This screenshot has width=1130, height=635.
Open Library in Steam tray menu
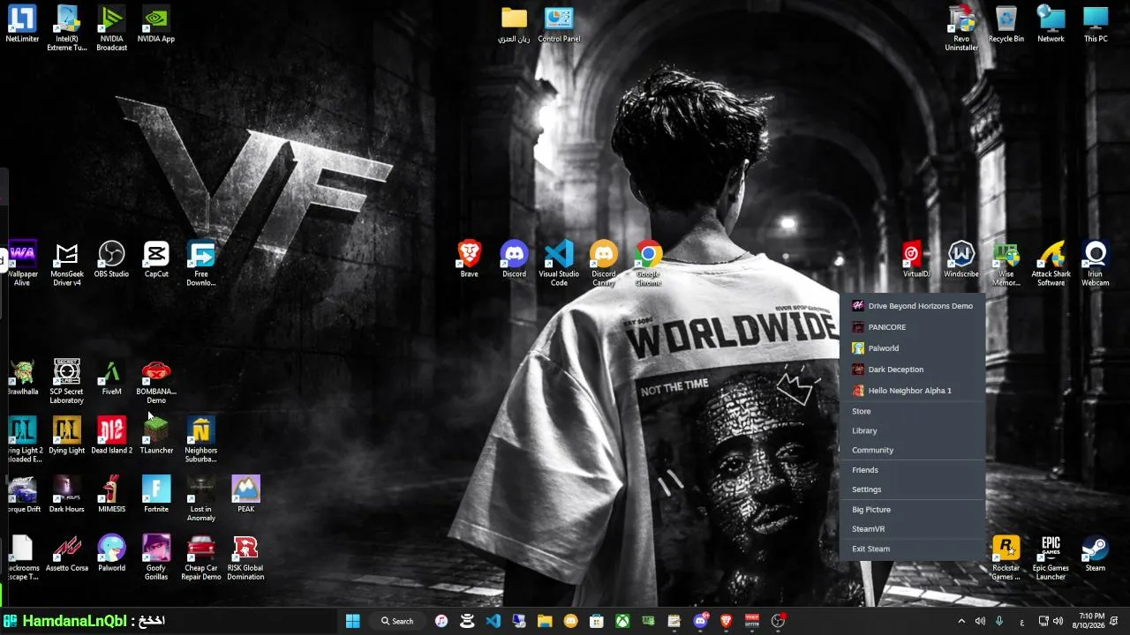pos(912,430)
